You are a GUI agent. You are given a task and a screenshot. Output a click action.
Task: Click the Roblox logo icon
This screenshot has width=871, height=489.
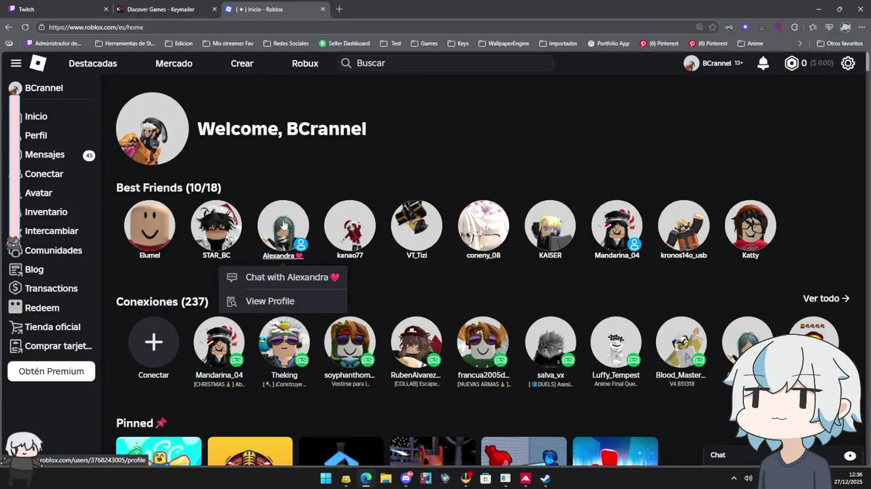38,63
